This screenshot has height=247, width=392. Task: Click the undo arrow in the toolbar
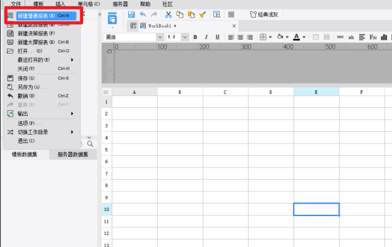coord(143,14)
